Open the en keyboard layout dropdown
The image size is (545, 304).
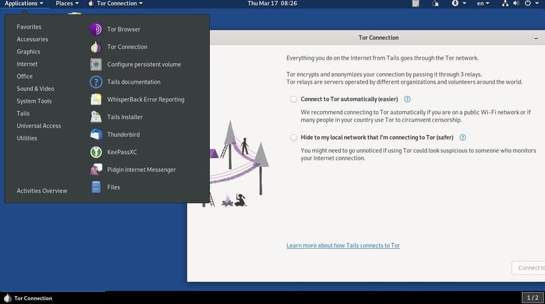pos(482,3)
